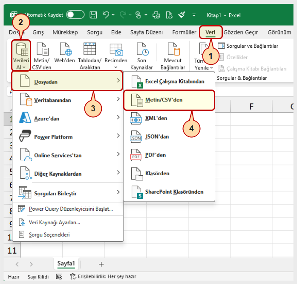297x284 pixels.
Task: Open Customize Quick Access Toolbar dropdown
Action: click(x=194, y=15)
